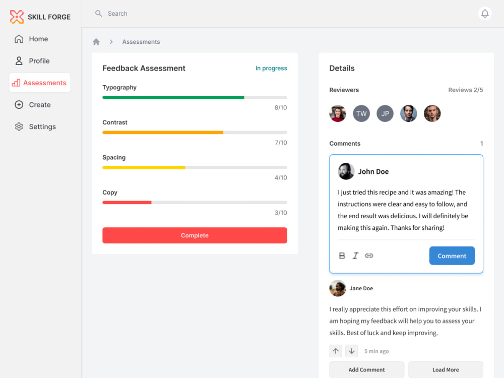Click the search magnifier icon
This screenshot has height=378, width=504.
[x=98, y=14]
